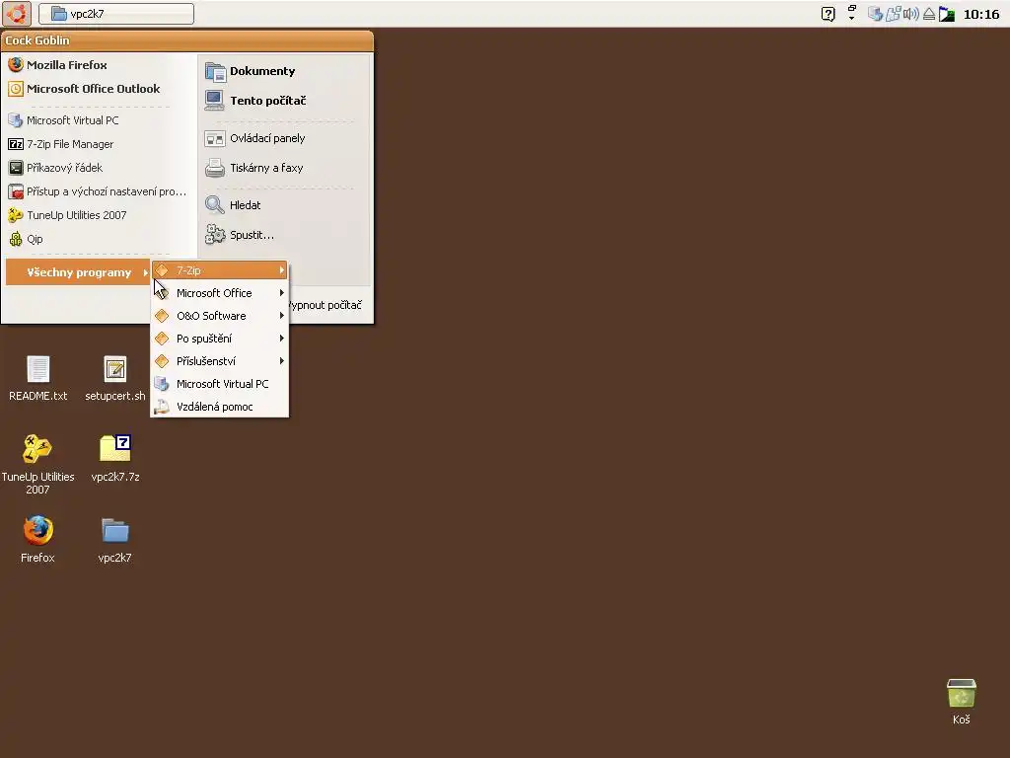Image resolution: width=1010 pixels, height=758 pixels.
Task: Click the Virtual PC tray icon
Action: [875, 14]
